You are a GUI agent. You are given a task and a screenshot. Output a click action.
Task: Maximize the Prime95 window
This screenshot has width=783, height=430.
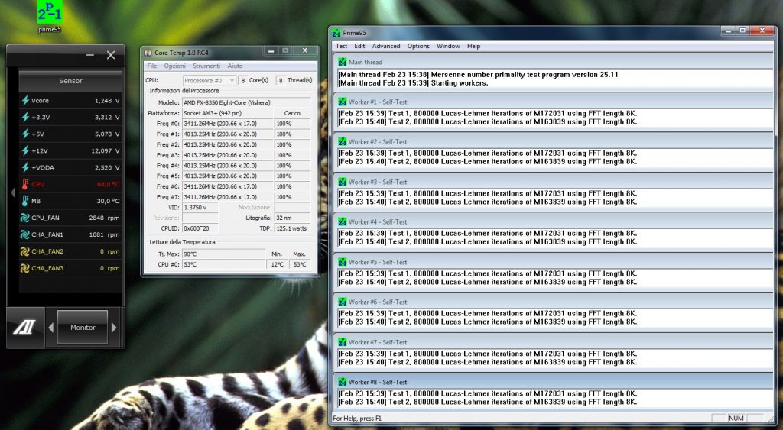coord(742,31)
